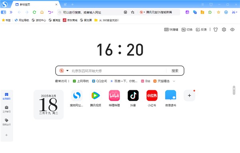240x153 pixels.
Task: Open 上网导航 most-visited link
Action: click(81, 81)
